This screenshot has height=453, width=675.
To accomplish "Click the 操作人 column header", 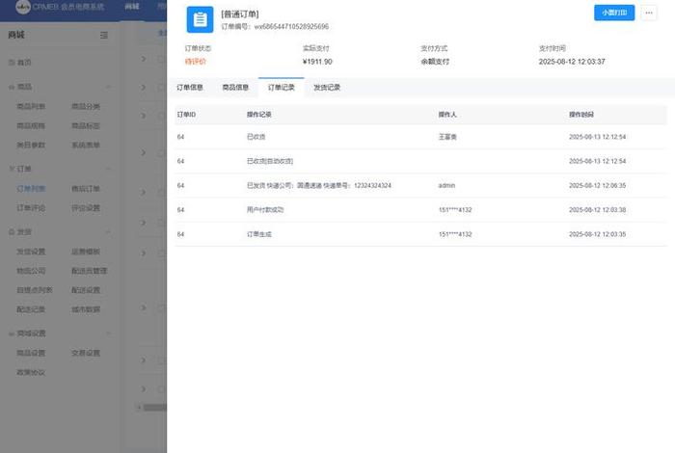I will pos(447,115).
